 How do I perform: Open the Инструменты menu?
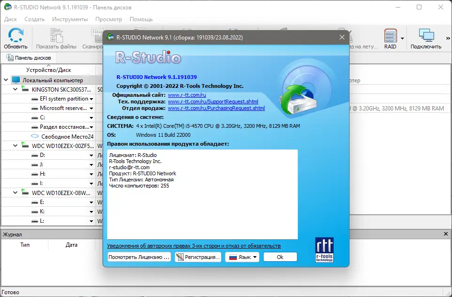(70, 19)
